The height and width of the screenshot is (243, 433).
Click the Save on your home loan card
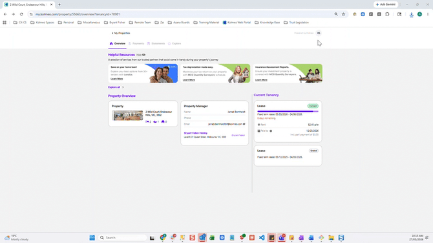tap(143, 74)
